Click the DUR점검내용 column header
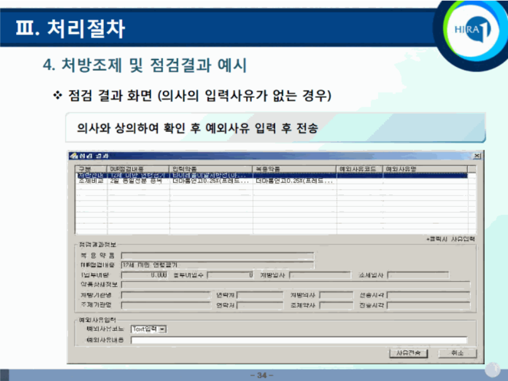 [x=138, y=169]
